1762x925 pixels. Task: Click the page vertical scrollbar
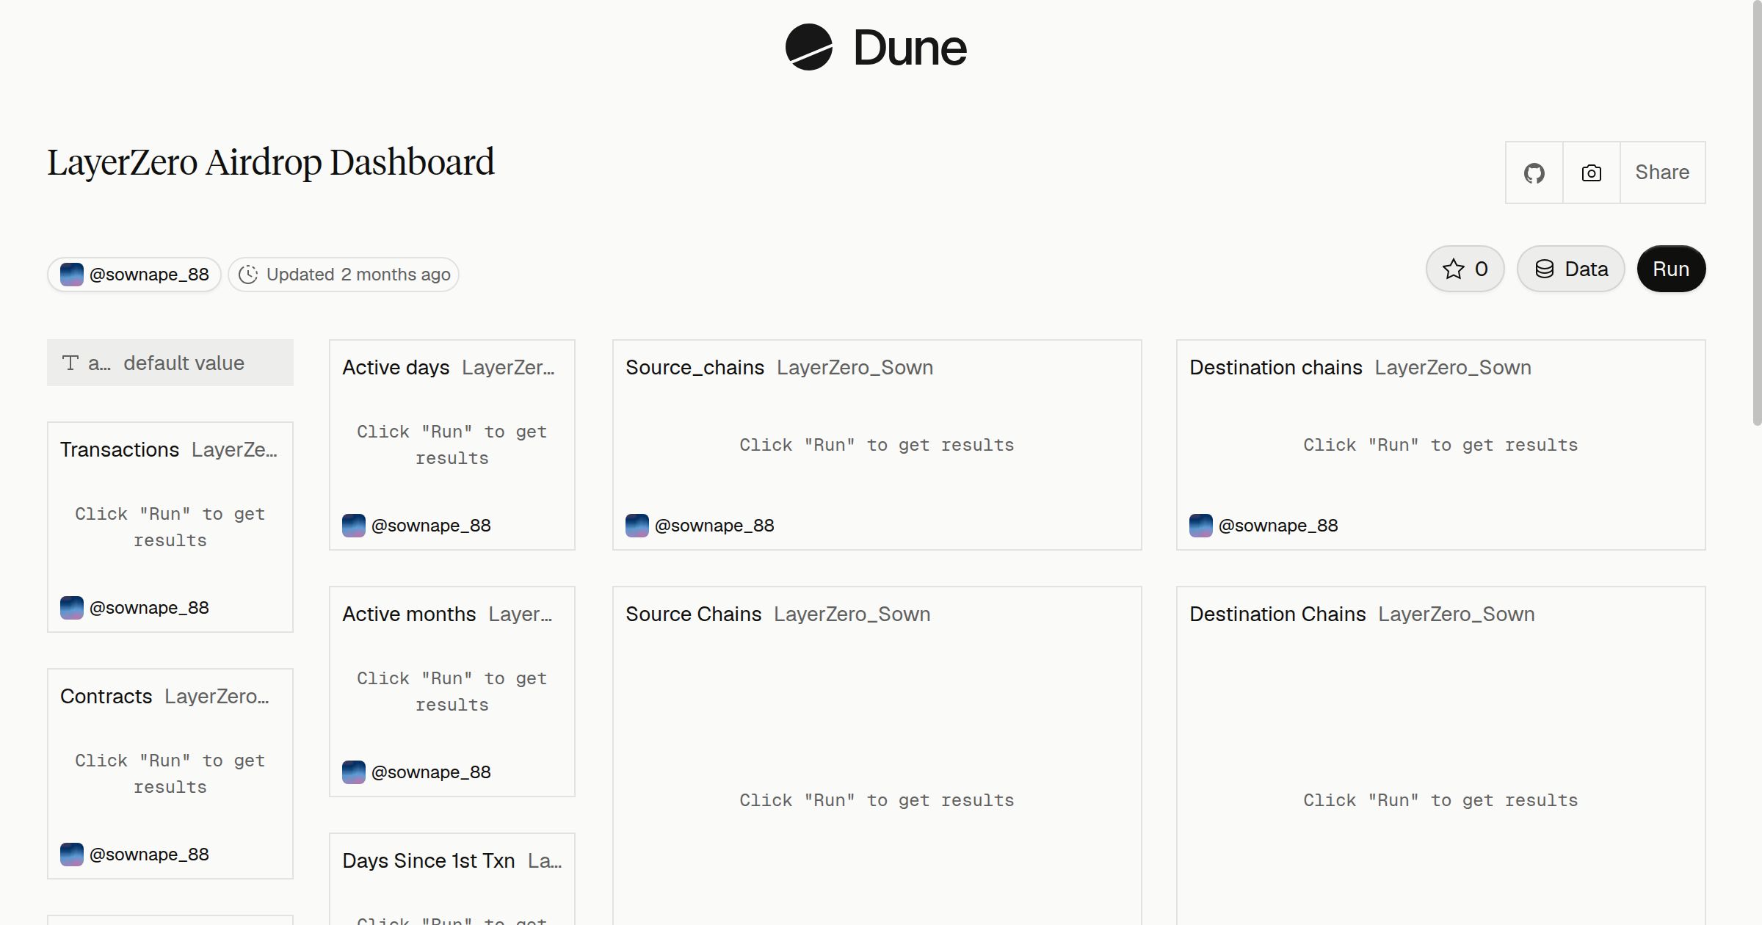tap(1757, 213)
